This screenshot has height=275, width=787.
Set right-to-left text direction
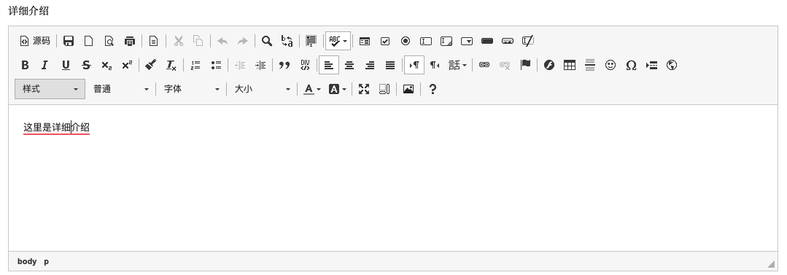(x=435, y=65)
